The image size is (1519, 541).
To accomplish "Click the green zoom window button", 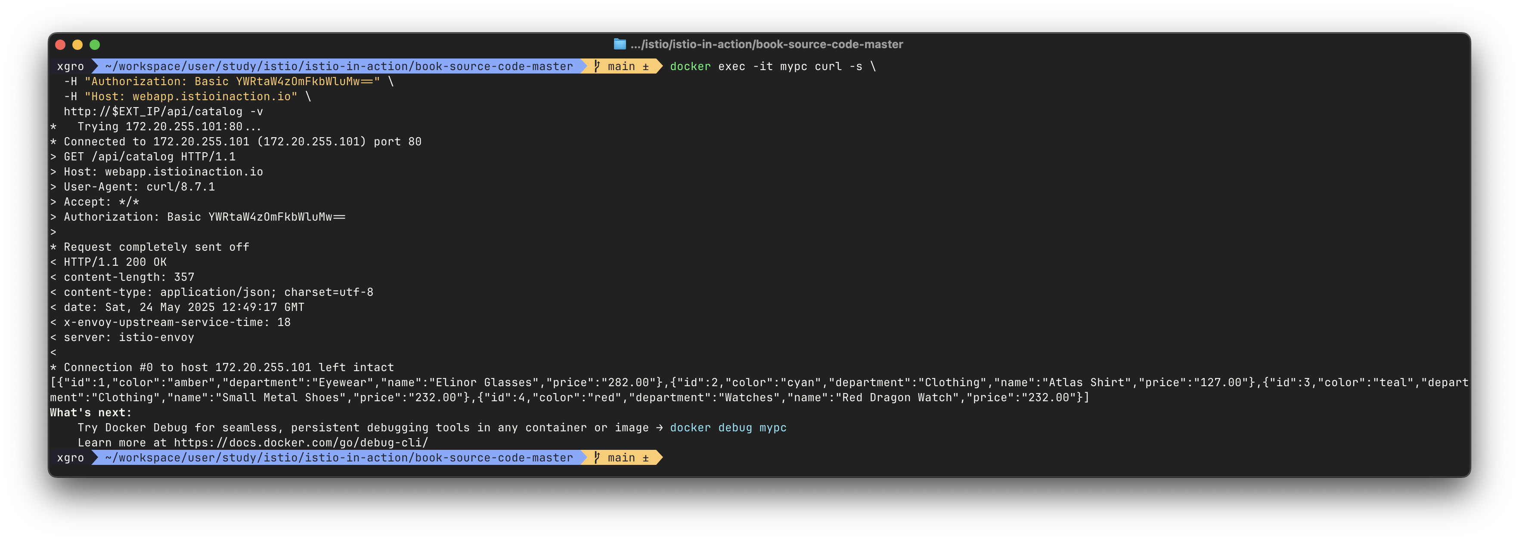I will pos(94,45).
